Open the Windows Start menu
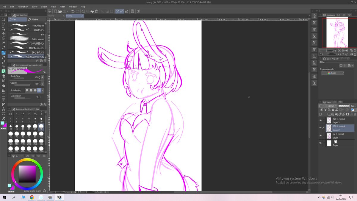The width and height of the screenshot is (357, 201). pos(4,197)
